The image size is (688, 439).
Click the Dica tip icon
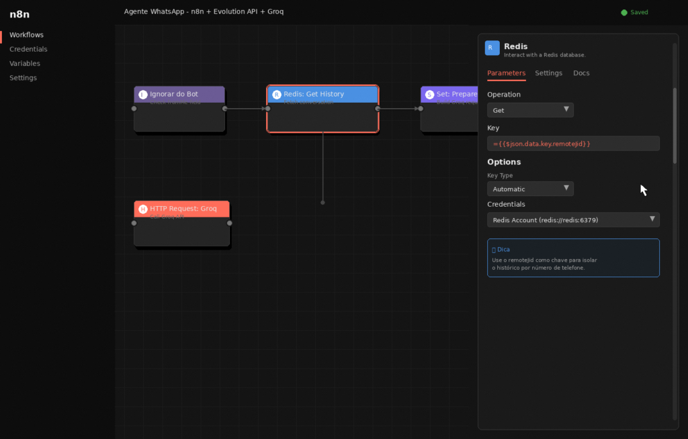(494, 250)
